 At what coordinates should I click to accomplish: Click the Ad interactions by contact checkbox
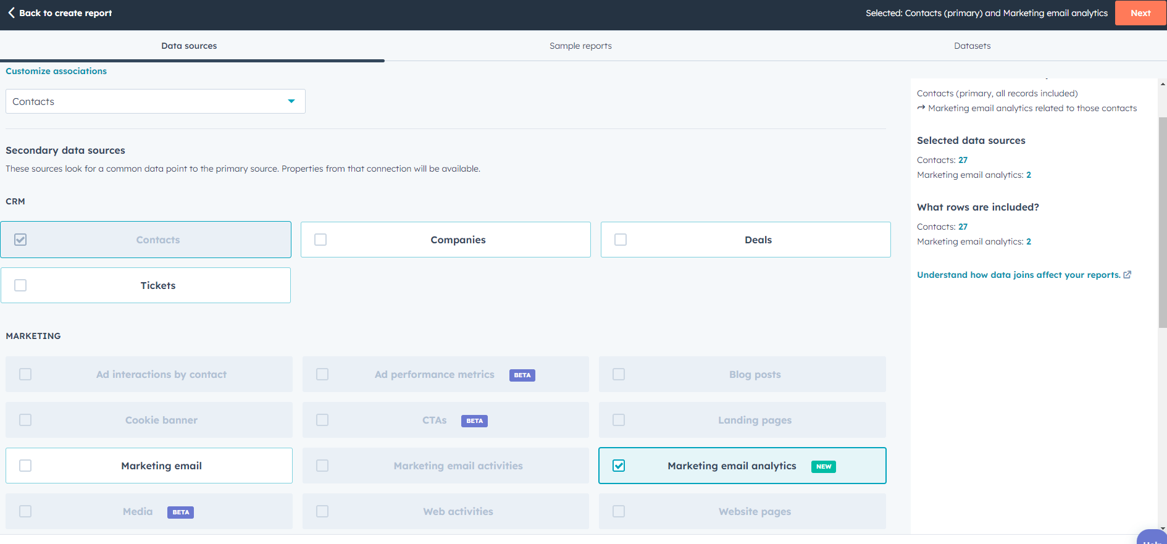[x=25, y=374]
